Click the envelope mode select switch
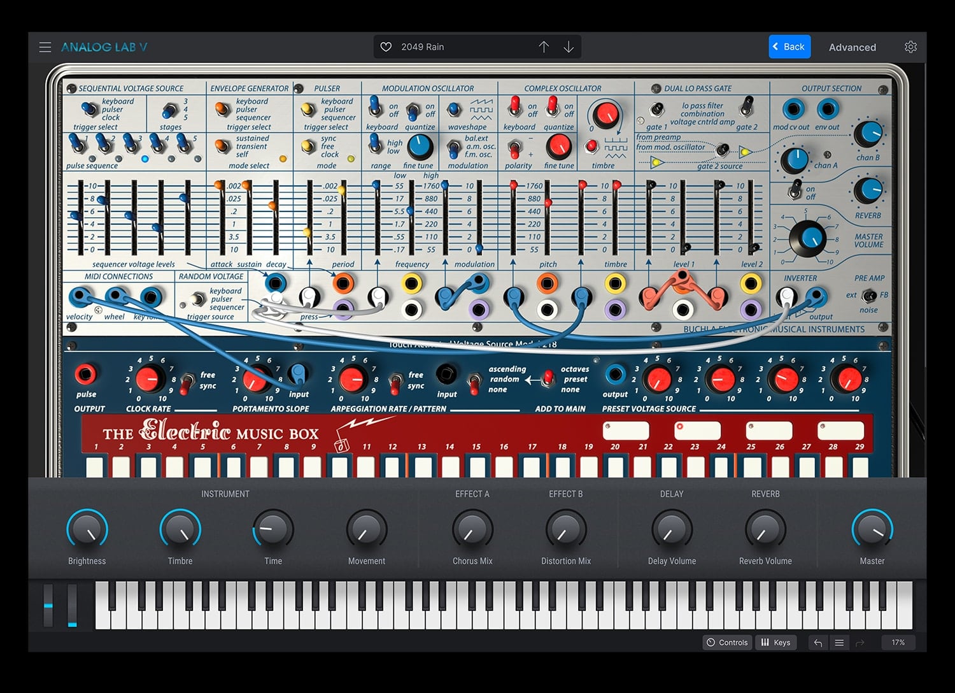The width and height of the screenshot is (955, 693). [222, 146]
